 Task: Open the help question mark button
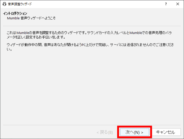click(x=166, y=4)
